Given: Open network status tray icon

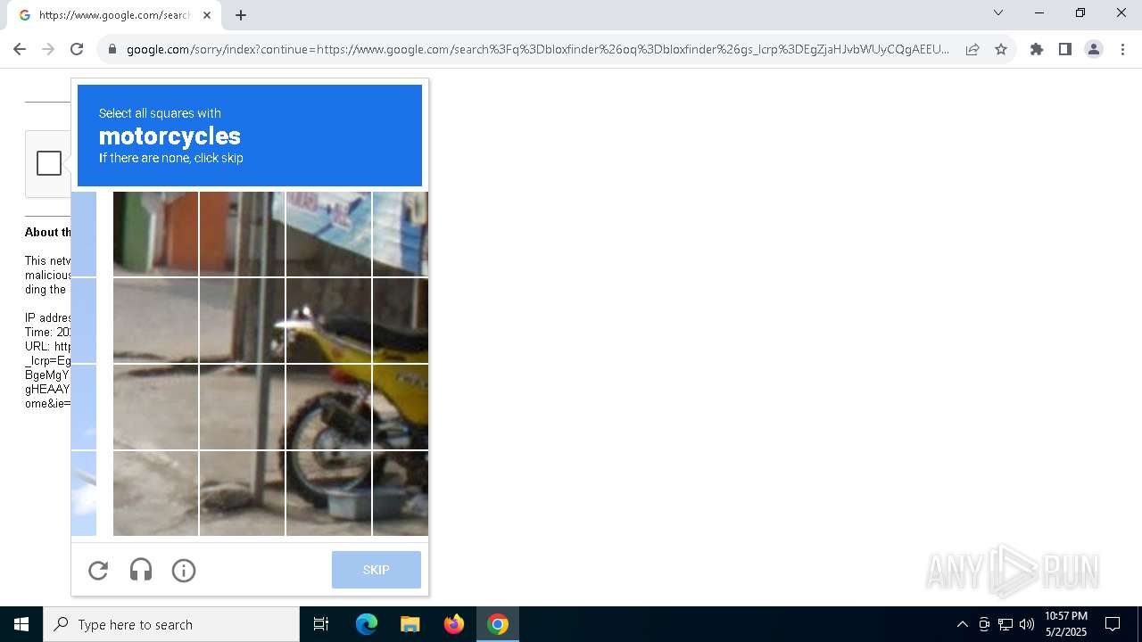Looking at the screenshot, I should click(x=1005, y=624).
